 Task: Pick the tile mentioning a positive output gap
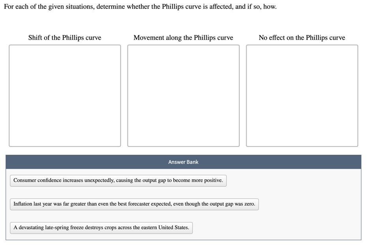coord(118,180)
